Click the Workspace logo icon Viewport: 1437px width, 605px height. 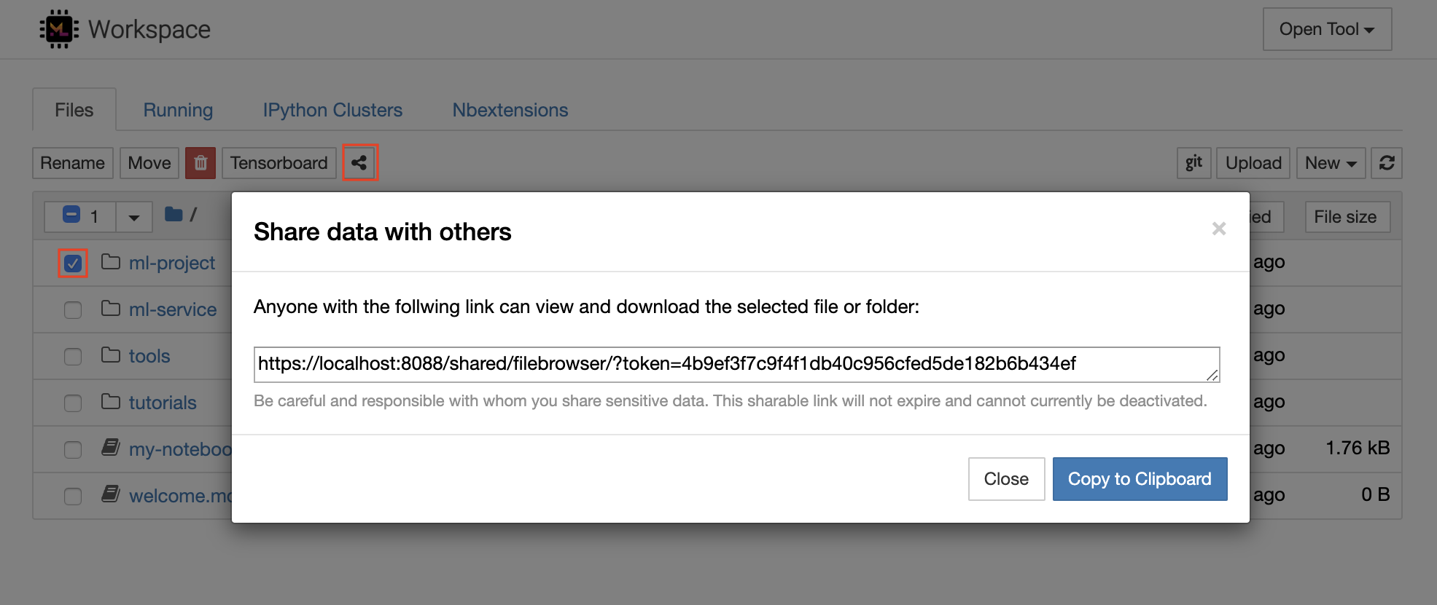[59, 29]
